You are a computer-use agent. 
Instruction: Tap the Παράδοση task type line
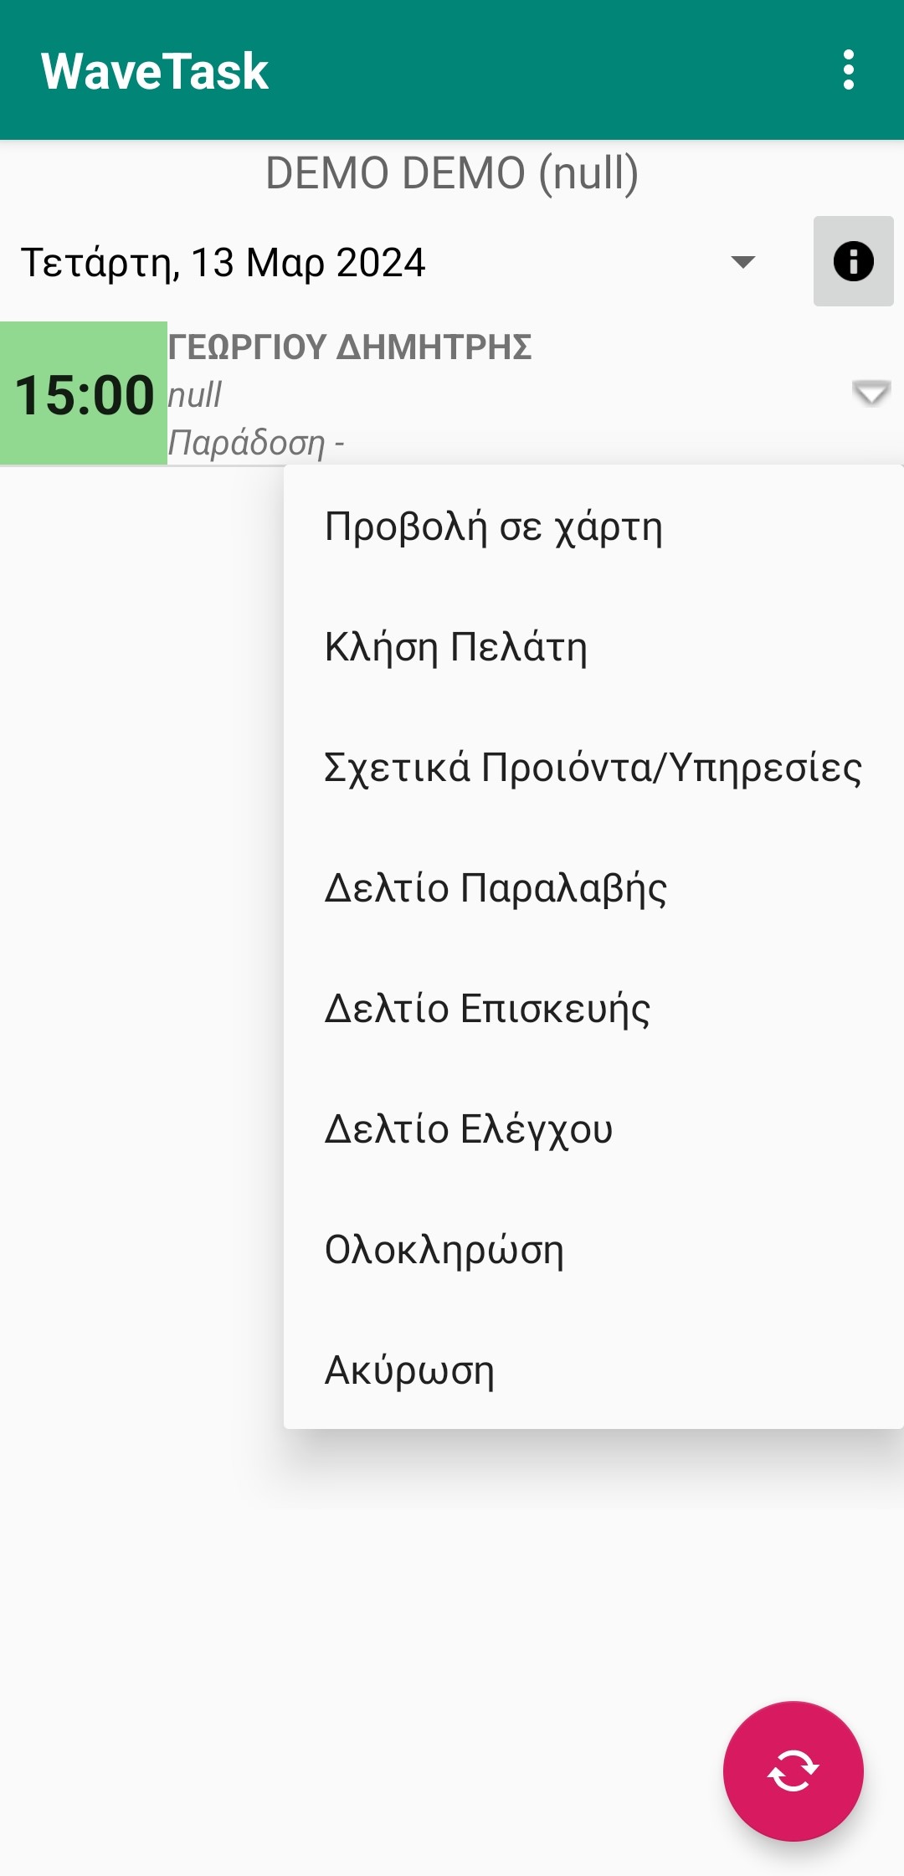(256, 443)
